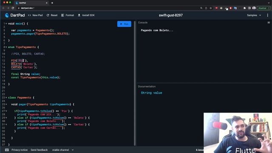Click the Send feedback link
This screenshot has height=153, width=272.
[x=39, y=150]
